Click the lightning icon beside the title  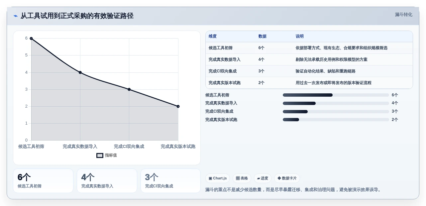click(x=16, y=16)
